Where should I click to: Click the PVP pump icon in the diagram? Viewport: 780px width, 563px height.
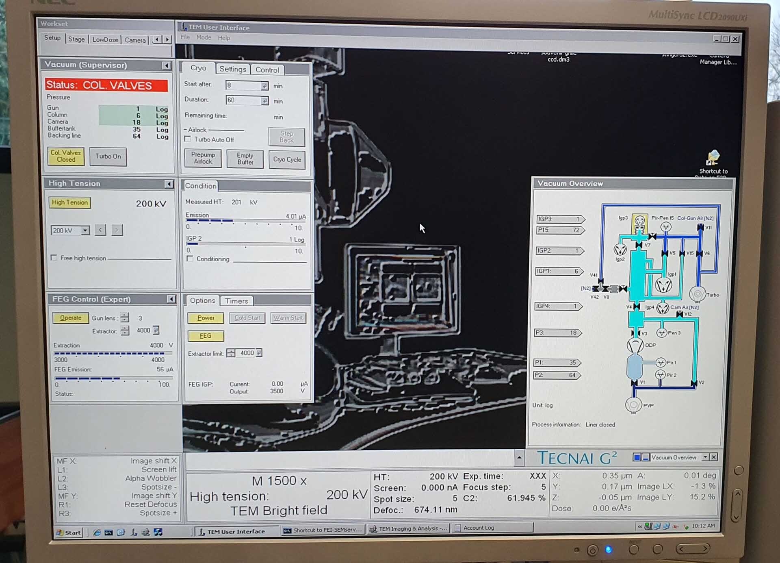point(633,405)
